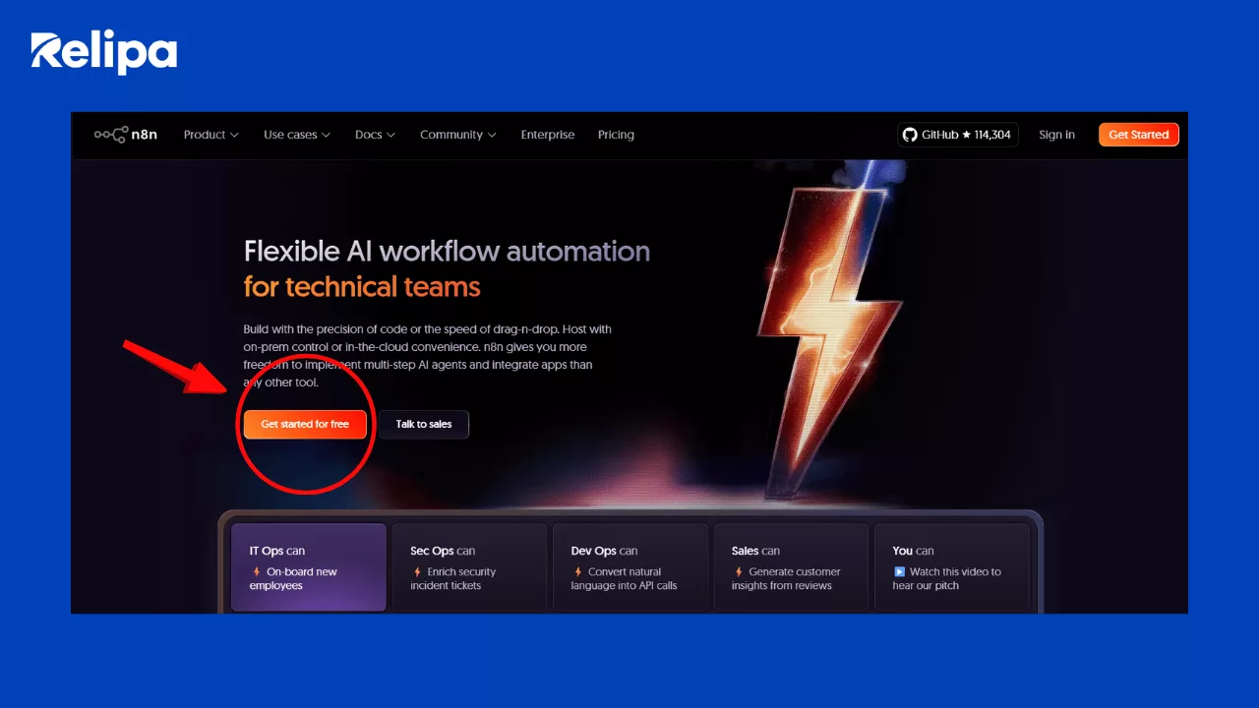The height and width of the screenshot is (708, 1259).
Task: Expand the Product dropdown menu
Action: coord(211,135)
